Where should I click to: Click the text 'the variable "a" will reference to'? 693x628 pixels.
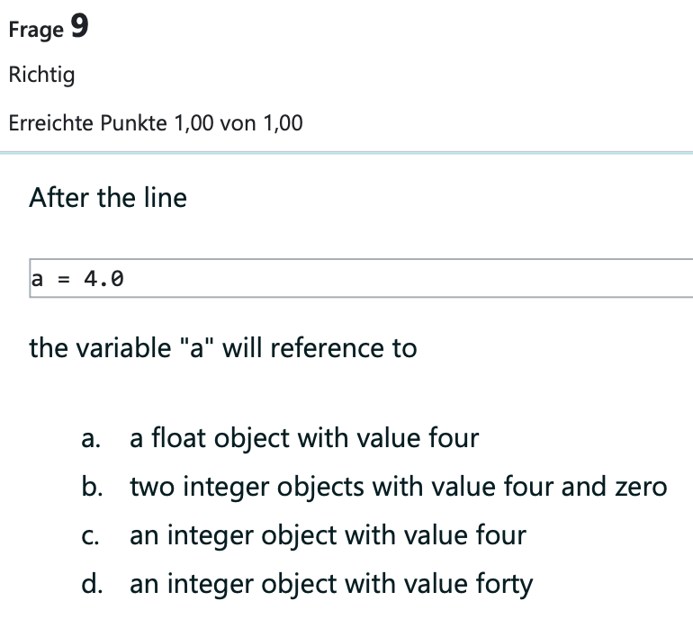(x=223, y=347)
